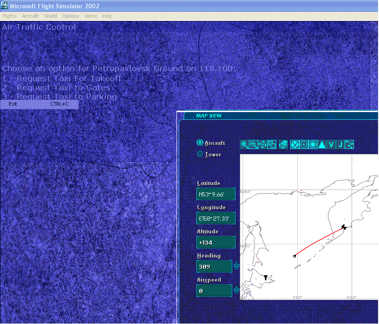Decrease Heading with down arrow
Screen dimensions: 379x324
point(236,268)
